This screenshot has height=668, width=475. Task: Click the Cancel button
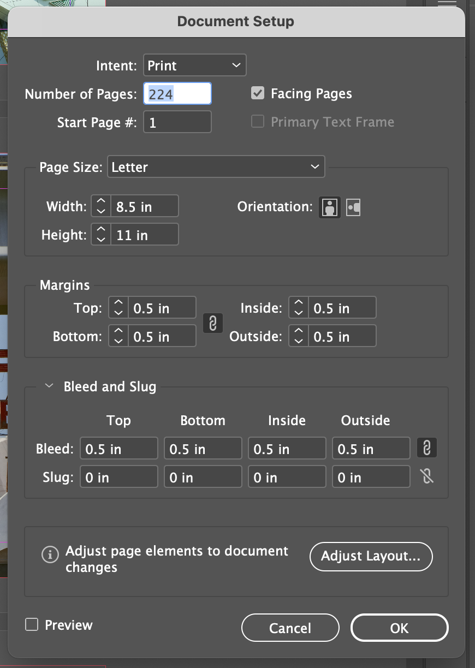[x=290, y=628]
